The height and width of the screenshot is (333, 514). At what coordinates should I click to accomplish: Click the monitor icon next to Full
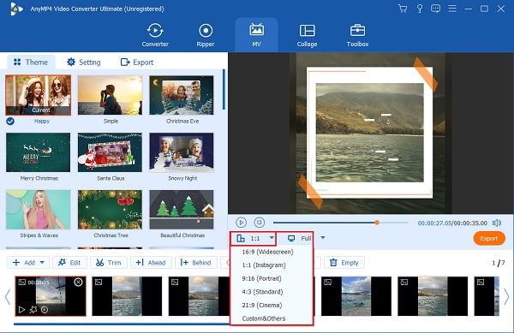(291, 238)
